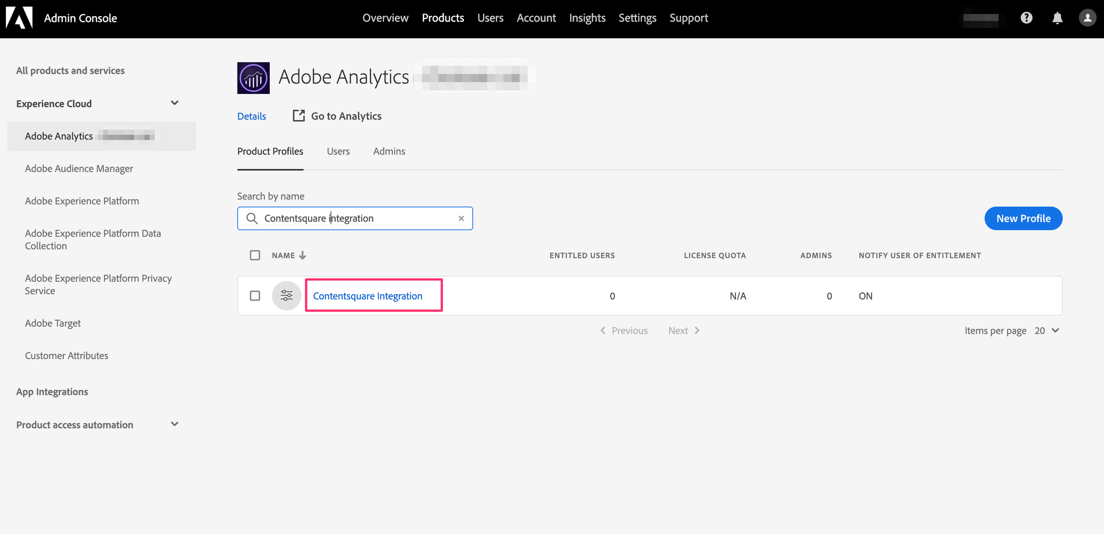Viewport: 1104px width, 534px height.
Task: Click the Admin Console title text
Action: [80, 18]
